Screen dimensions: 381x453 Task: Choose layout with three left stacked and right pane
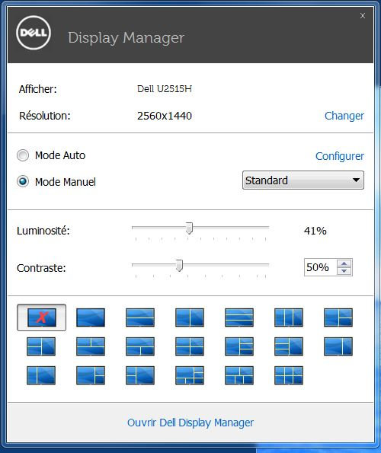click(x=289, y=346)
